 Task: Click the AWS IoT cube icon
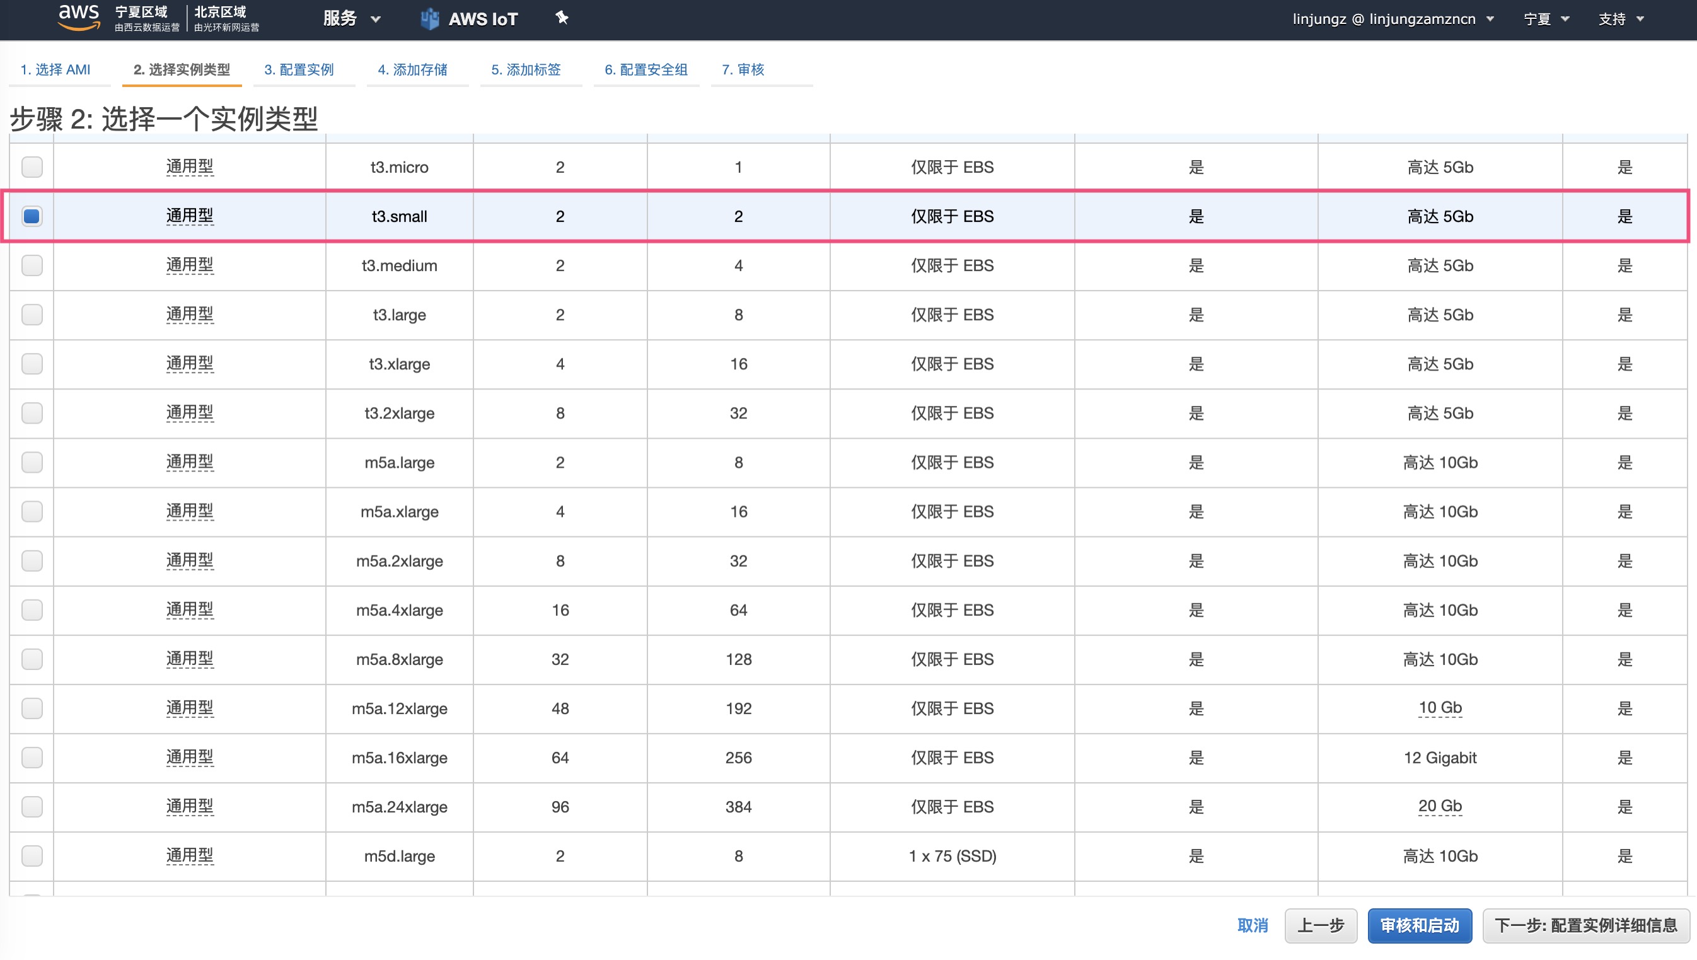(x=430, y=19)
